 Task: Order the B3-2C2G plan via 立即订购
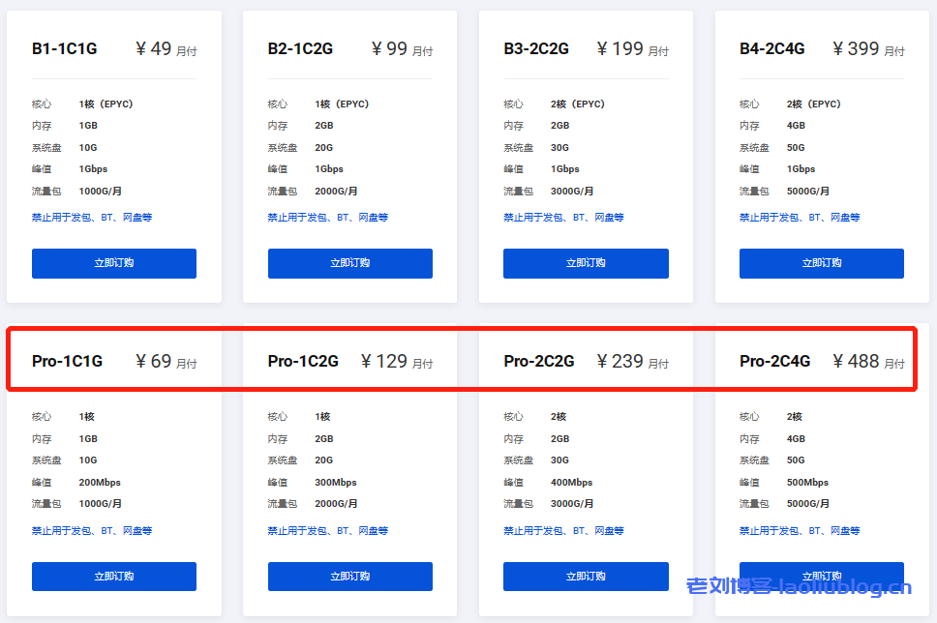point(586,263)
